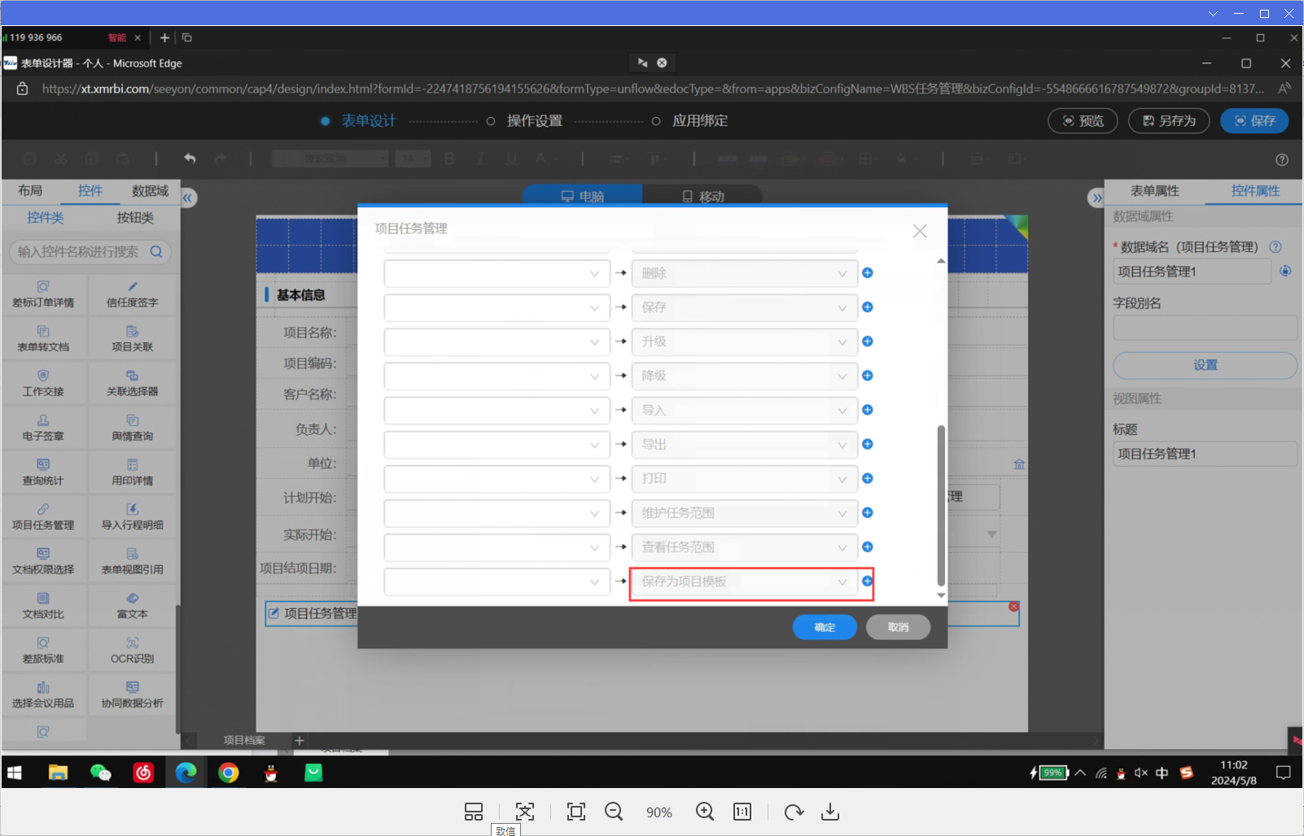Click the dialog's vertical scrollbar thumb
1304x836 pixels.
click(x=941, y=504)
